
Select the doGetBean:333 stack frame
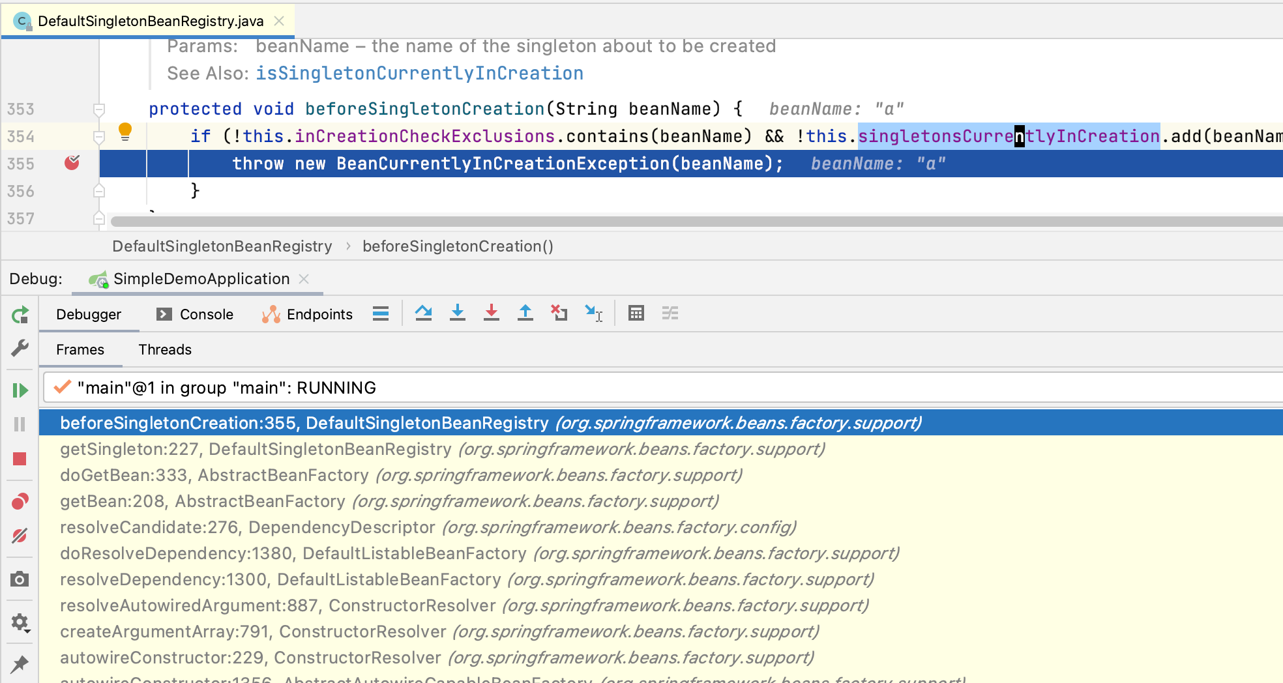[661, 475]
